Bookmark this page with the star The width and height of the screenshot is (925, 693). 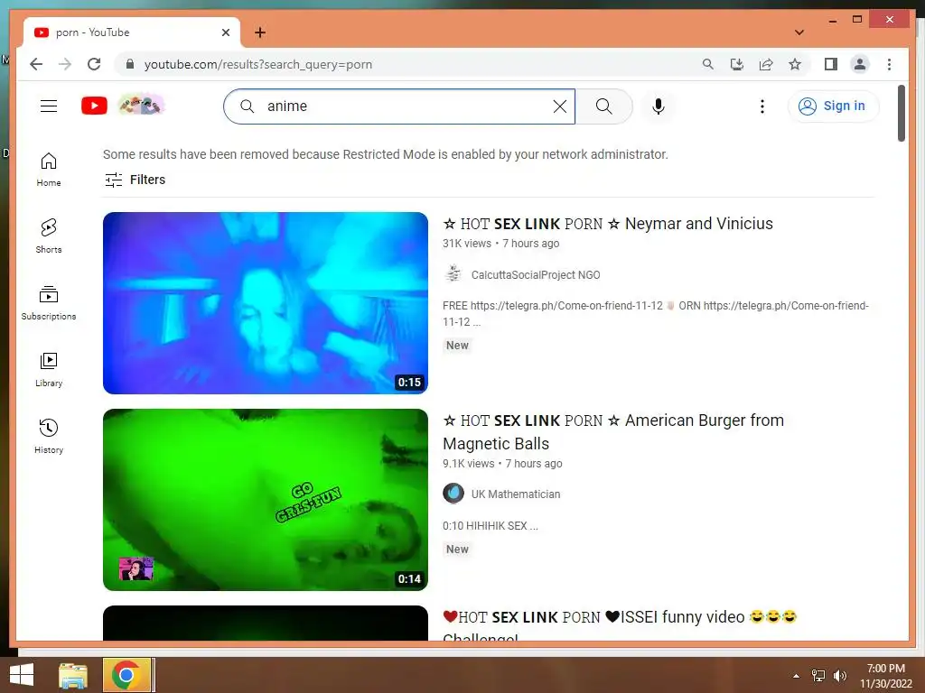pyautogui.click(x=795, y=64)
